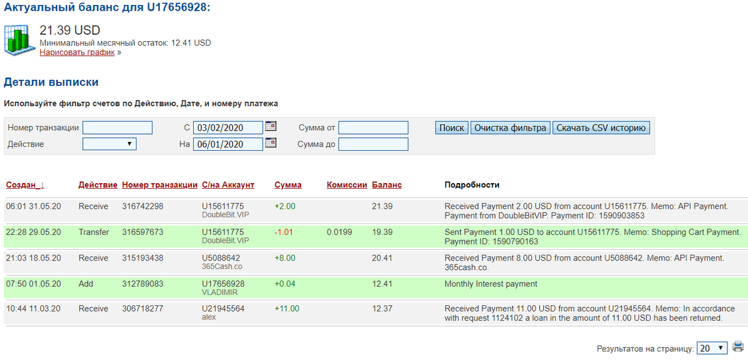Open calendar picker for end date
The width and height of the screenshot is (748, 362).
click(x=271, y=143)
